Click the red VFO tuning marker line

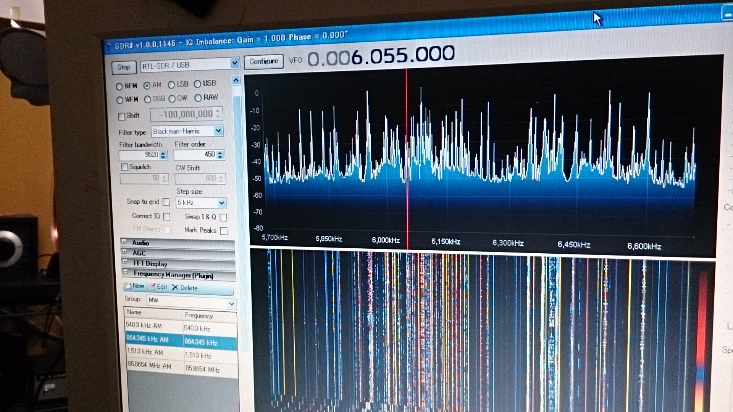pyautogui.click(x=407, y=158)
